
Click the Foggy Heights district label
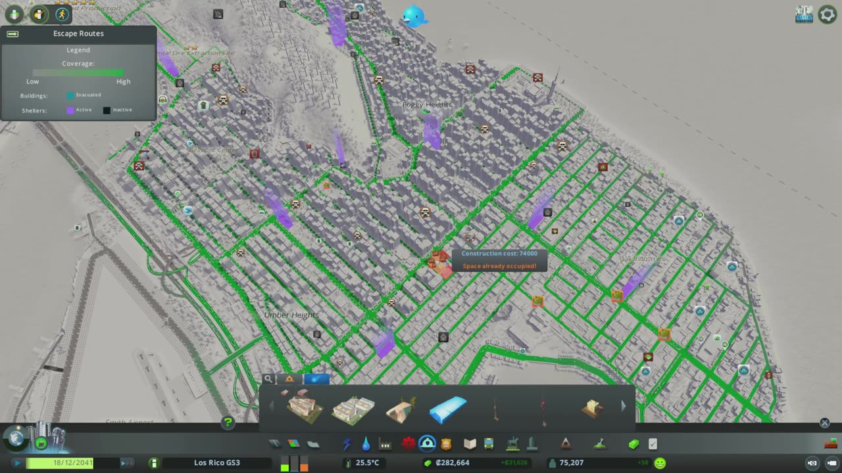[428, 104]
